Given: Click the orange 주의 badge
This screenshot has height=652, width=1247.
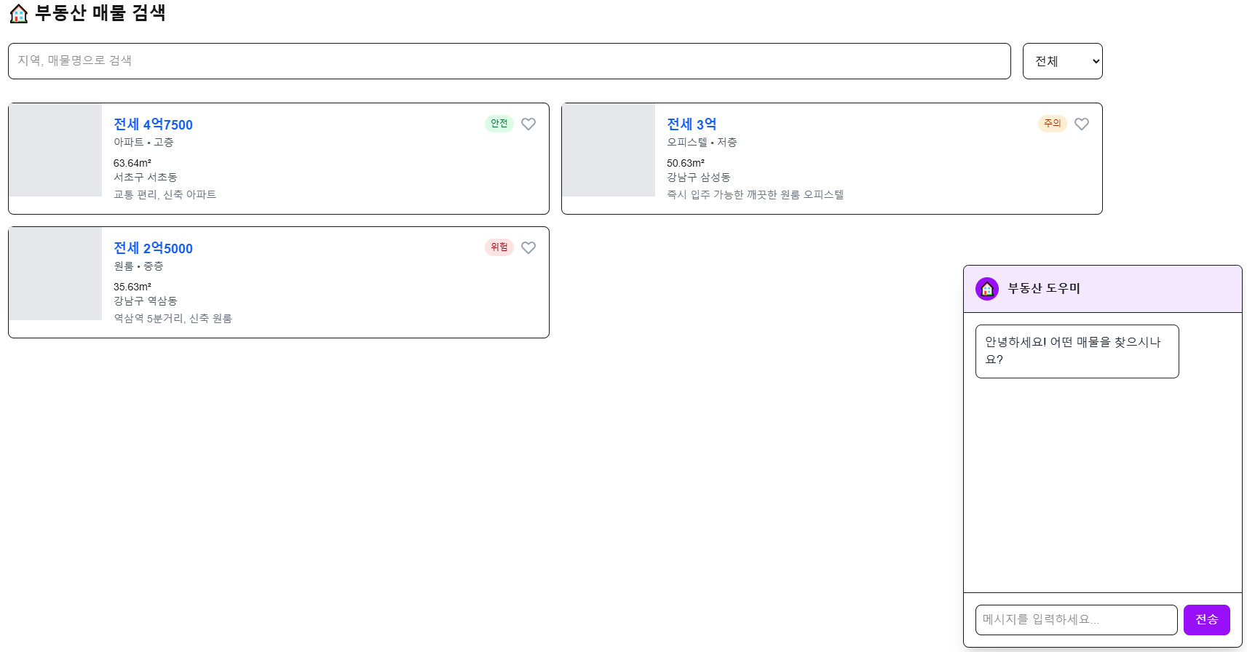Looking at the screenshot, I should (1052, 124).
